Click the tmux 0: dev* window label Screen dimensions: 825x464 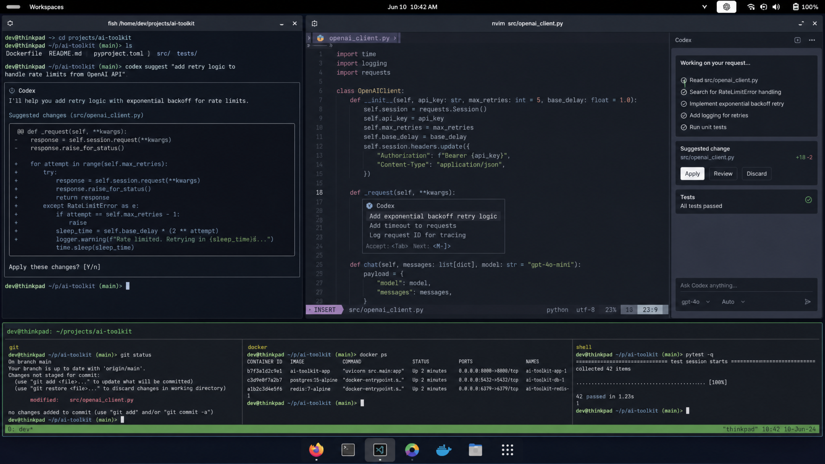[x=20, y=429]
